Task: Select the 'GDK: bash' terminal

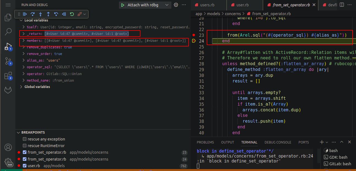Action: [x=338, y=157]
